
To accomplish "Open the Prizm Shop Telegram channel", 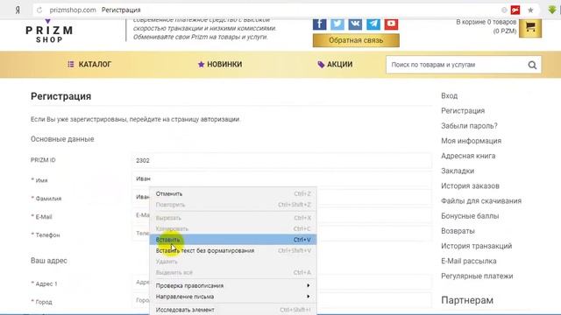I will (373, 24).
